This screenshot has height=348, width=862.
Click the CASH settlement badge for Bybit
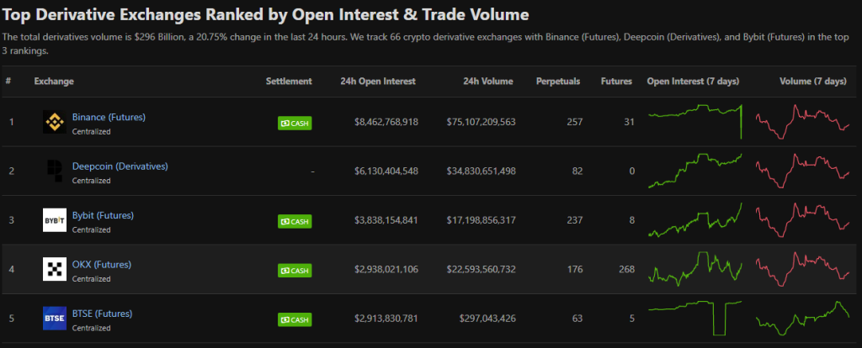(295, 221)
